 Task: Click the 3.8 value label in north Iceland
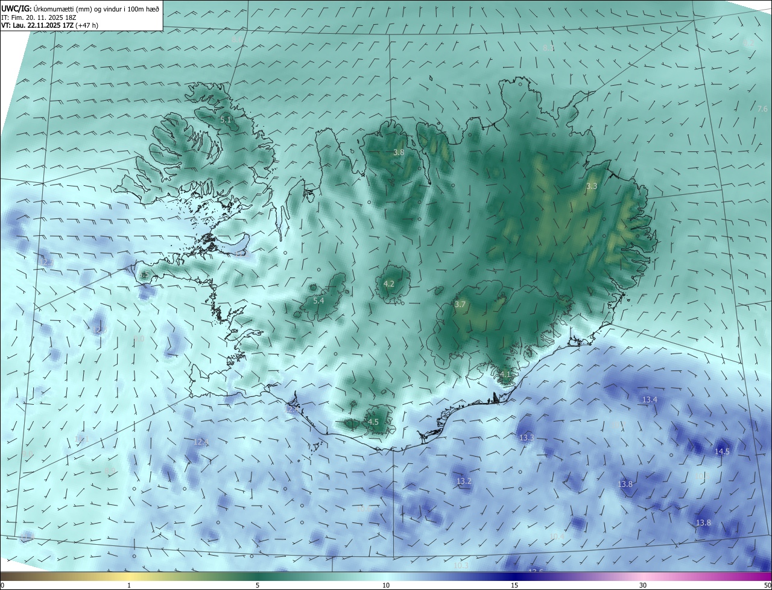click(399, 153)
